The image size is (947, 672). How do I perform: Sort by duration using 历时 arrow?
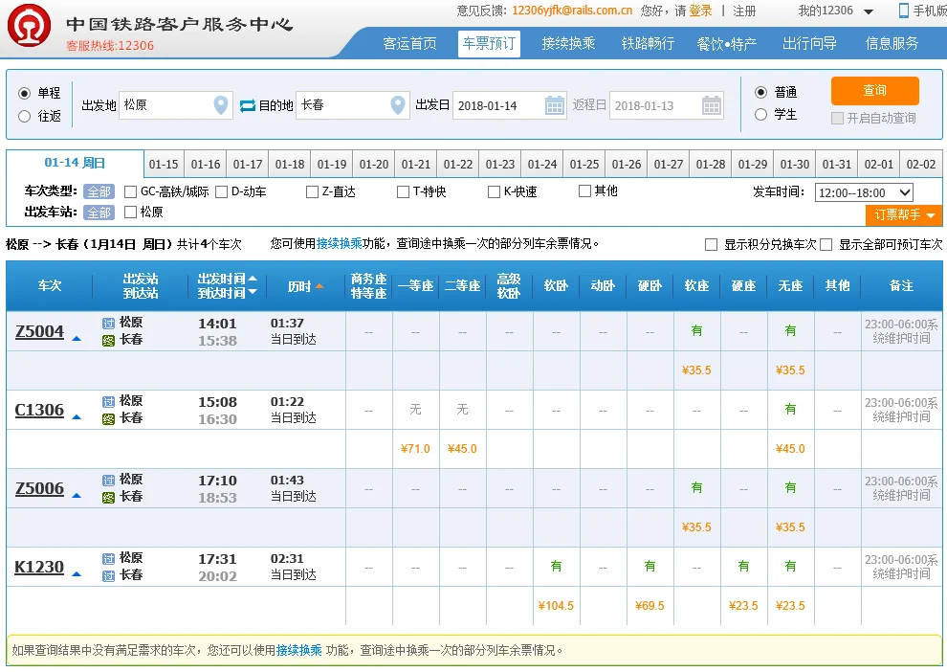coord(319,286)
